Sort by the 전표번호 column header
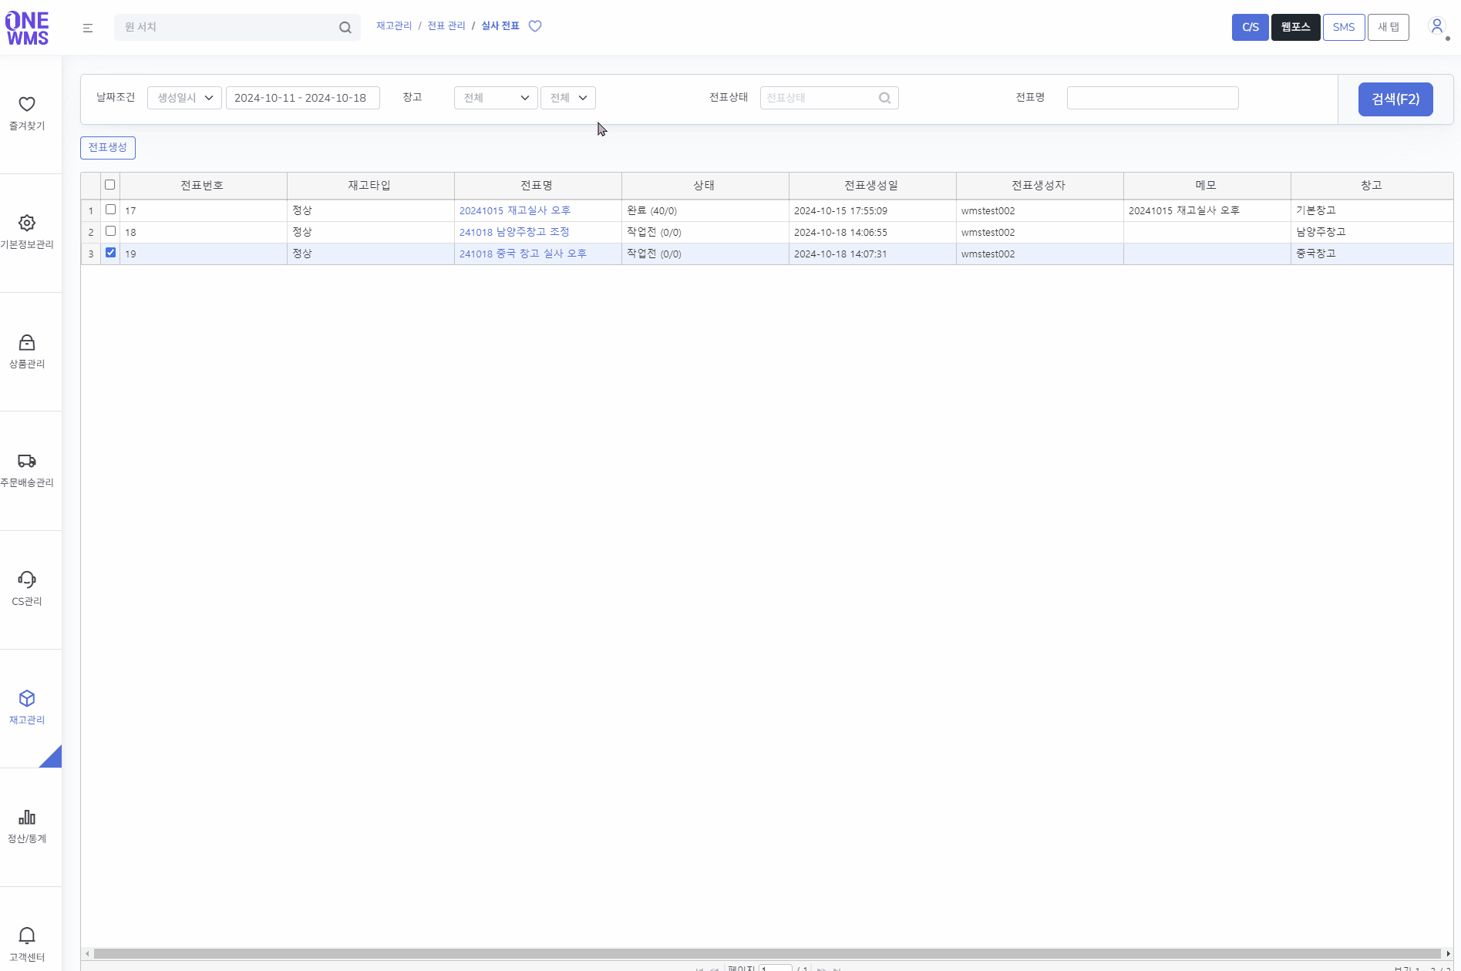This screenshot has width=1461, height=971. 203,186
